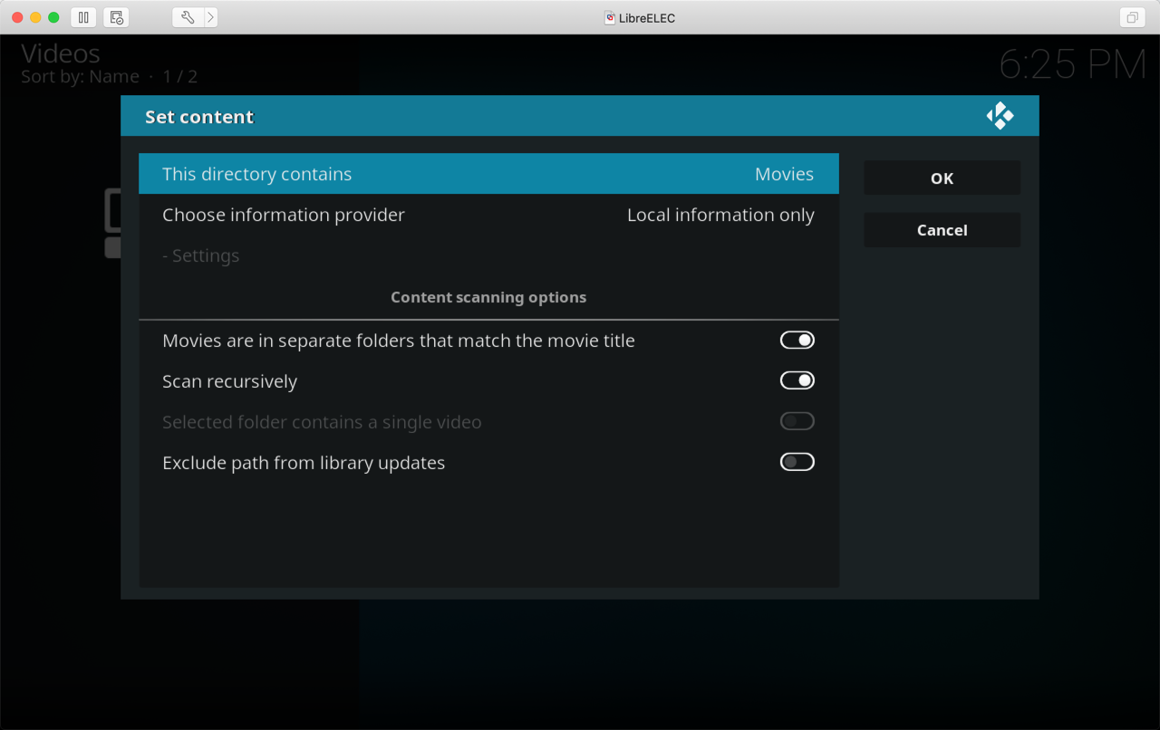Expand the chevron beside the wrench
The width and height of the screenshot is (1160, 730).
(x=210, y=17)
